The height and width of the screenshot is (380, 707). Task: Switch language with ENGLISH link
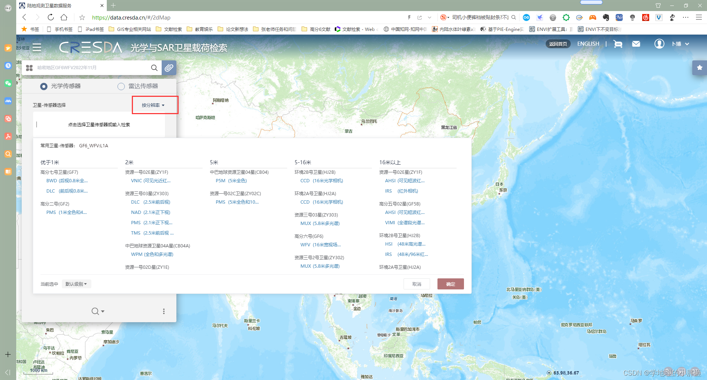588,44
